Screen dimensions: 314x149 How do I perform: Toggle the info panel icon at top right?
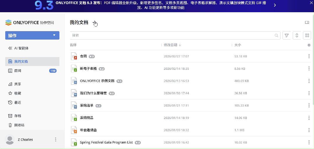coord(307,22)
